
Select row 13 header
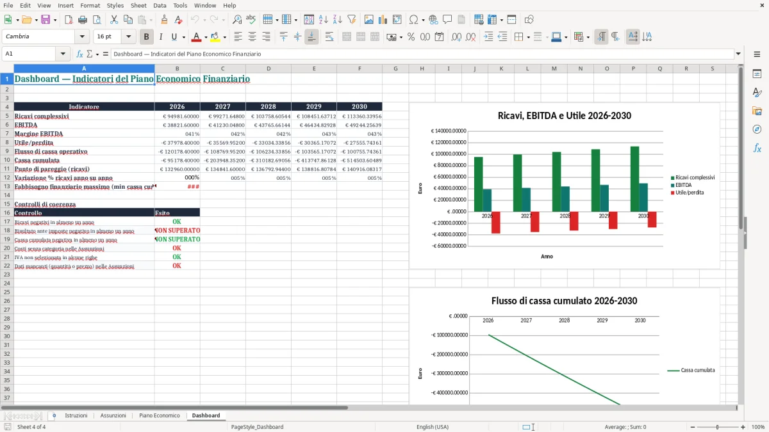[x=7, y=186]
